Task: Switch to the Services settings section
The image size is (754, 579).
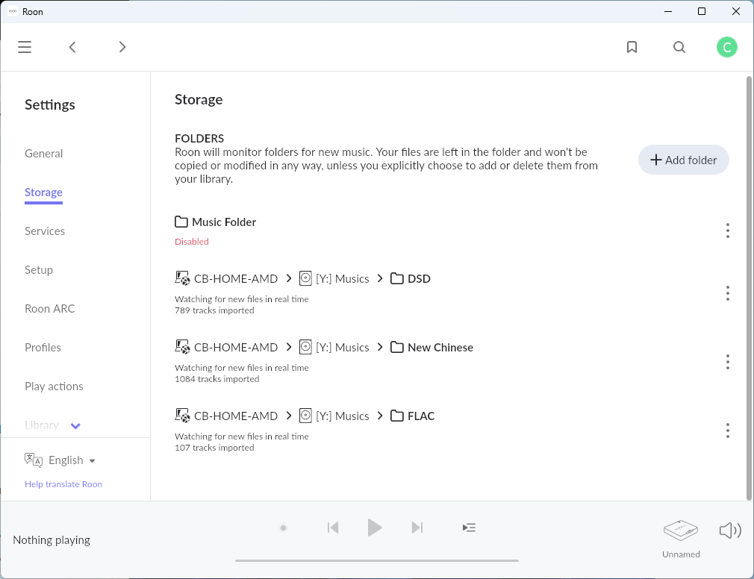Action: tap(45, 231)
